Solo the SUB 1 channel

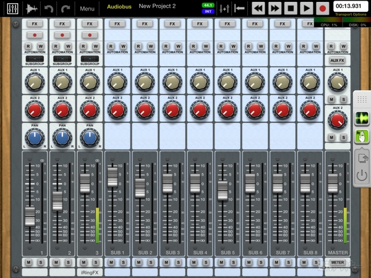(123, 262)
